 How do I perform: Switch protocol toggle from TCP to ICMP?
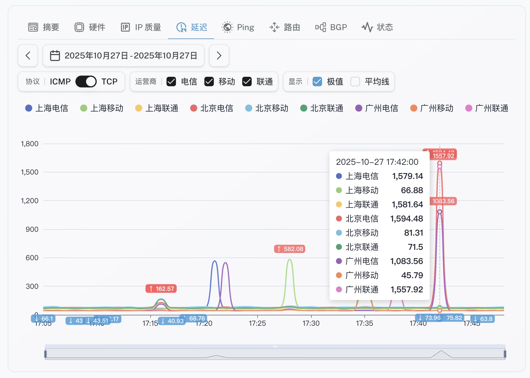point(86,82)
